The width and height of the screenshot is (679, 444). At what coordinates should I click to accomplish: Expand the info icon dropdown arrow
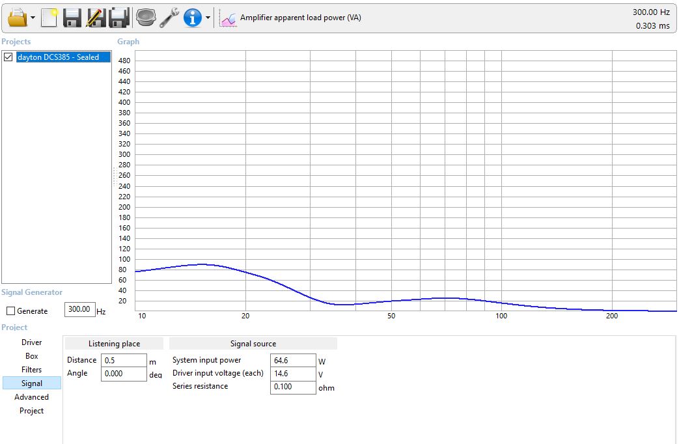(208, 18)
